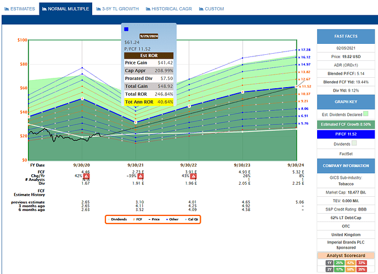
Task: Click the orange 42% scorecard badge
Action: click(350, 262)
